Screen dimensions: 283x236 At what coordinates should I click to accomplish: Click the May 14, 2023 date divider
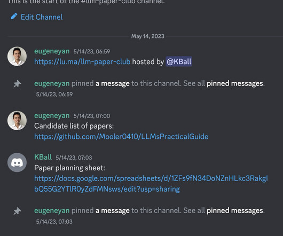(147, 36)
